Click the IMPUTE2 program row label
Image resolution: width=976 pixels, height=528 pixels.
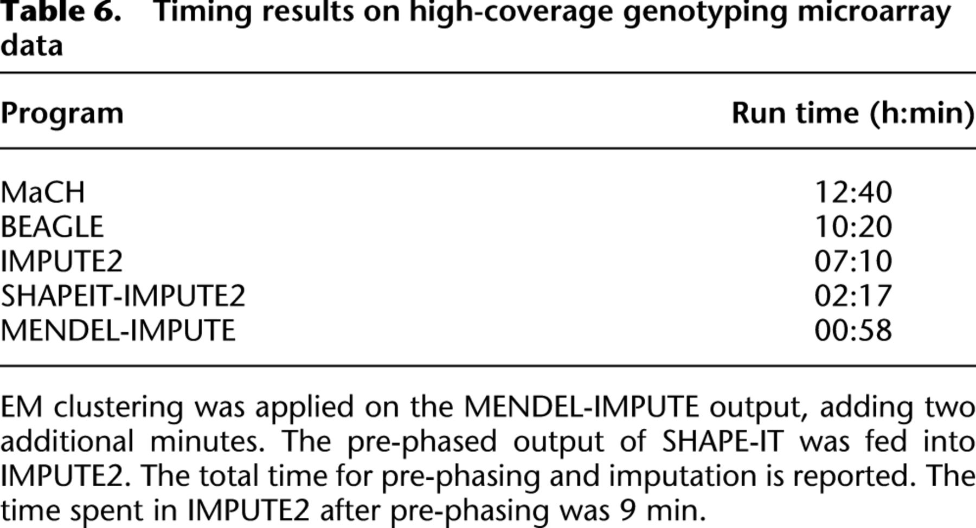pos(61,261)
